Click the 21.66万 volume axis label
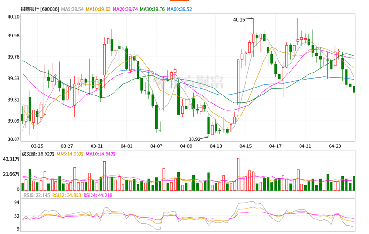Image resolution: width=369 pixels, height=234 pixels. pos(11,174)
